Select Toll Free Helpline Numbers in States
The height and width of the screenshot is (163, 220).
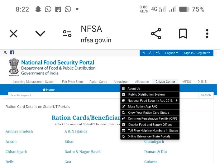(x=150, y=131)
